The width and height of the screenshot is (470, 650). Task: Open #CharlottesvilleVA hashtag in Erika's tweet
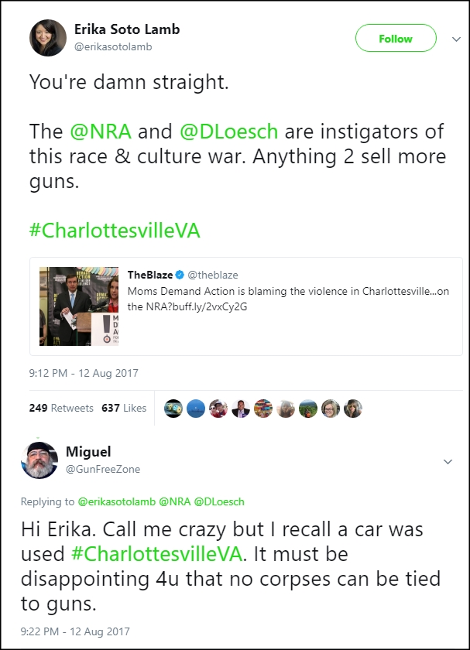[115, 231]
